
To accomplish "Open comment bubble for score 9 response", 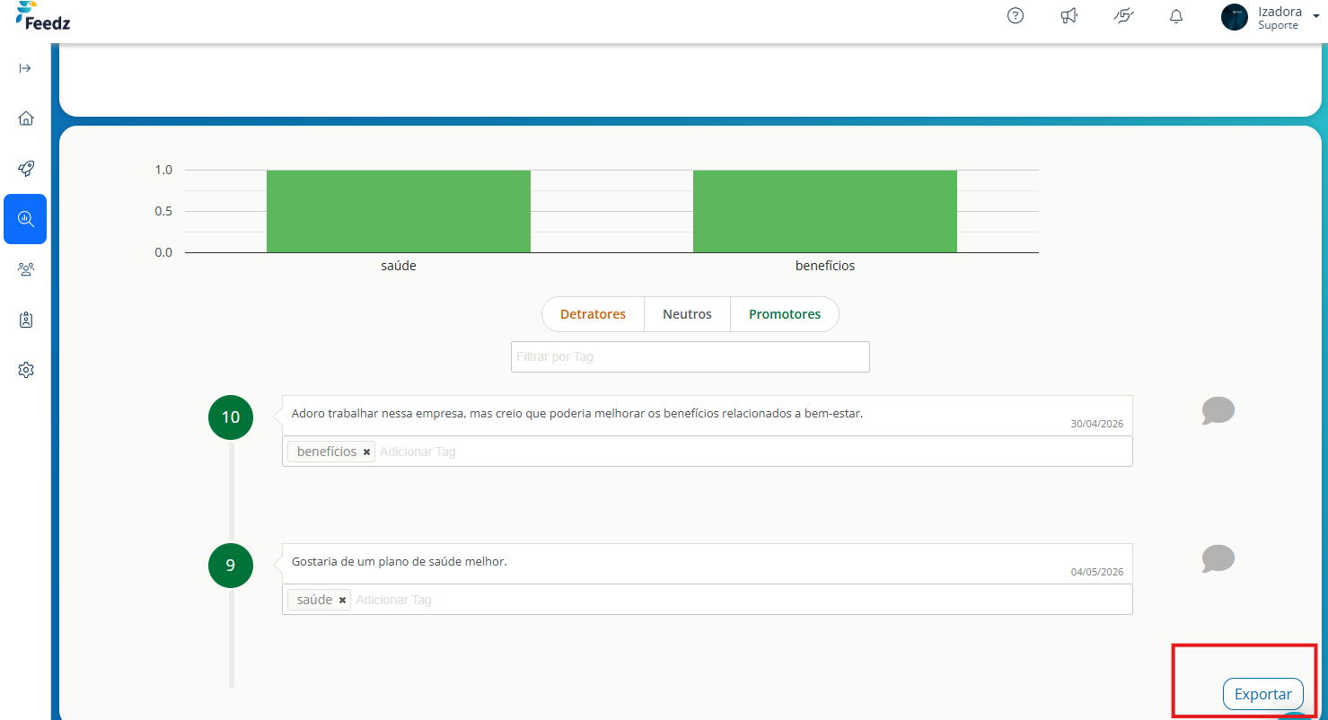I will (x=1218, y=559).
